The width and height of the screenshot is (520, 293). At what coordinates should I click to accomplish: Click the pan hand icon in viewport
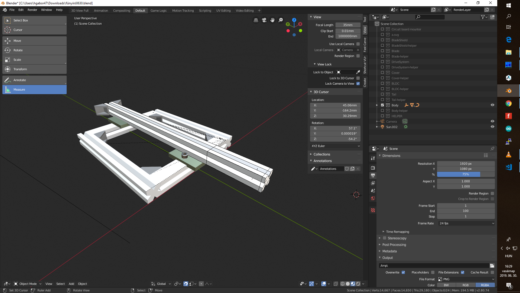272,20
